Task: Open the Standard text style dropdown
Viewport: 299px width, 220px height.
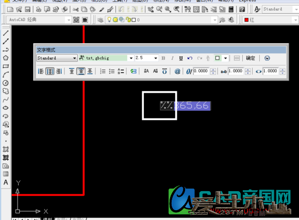Action: click(x=57, y=58)
